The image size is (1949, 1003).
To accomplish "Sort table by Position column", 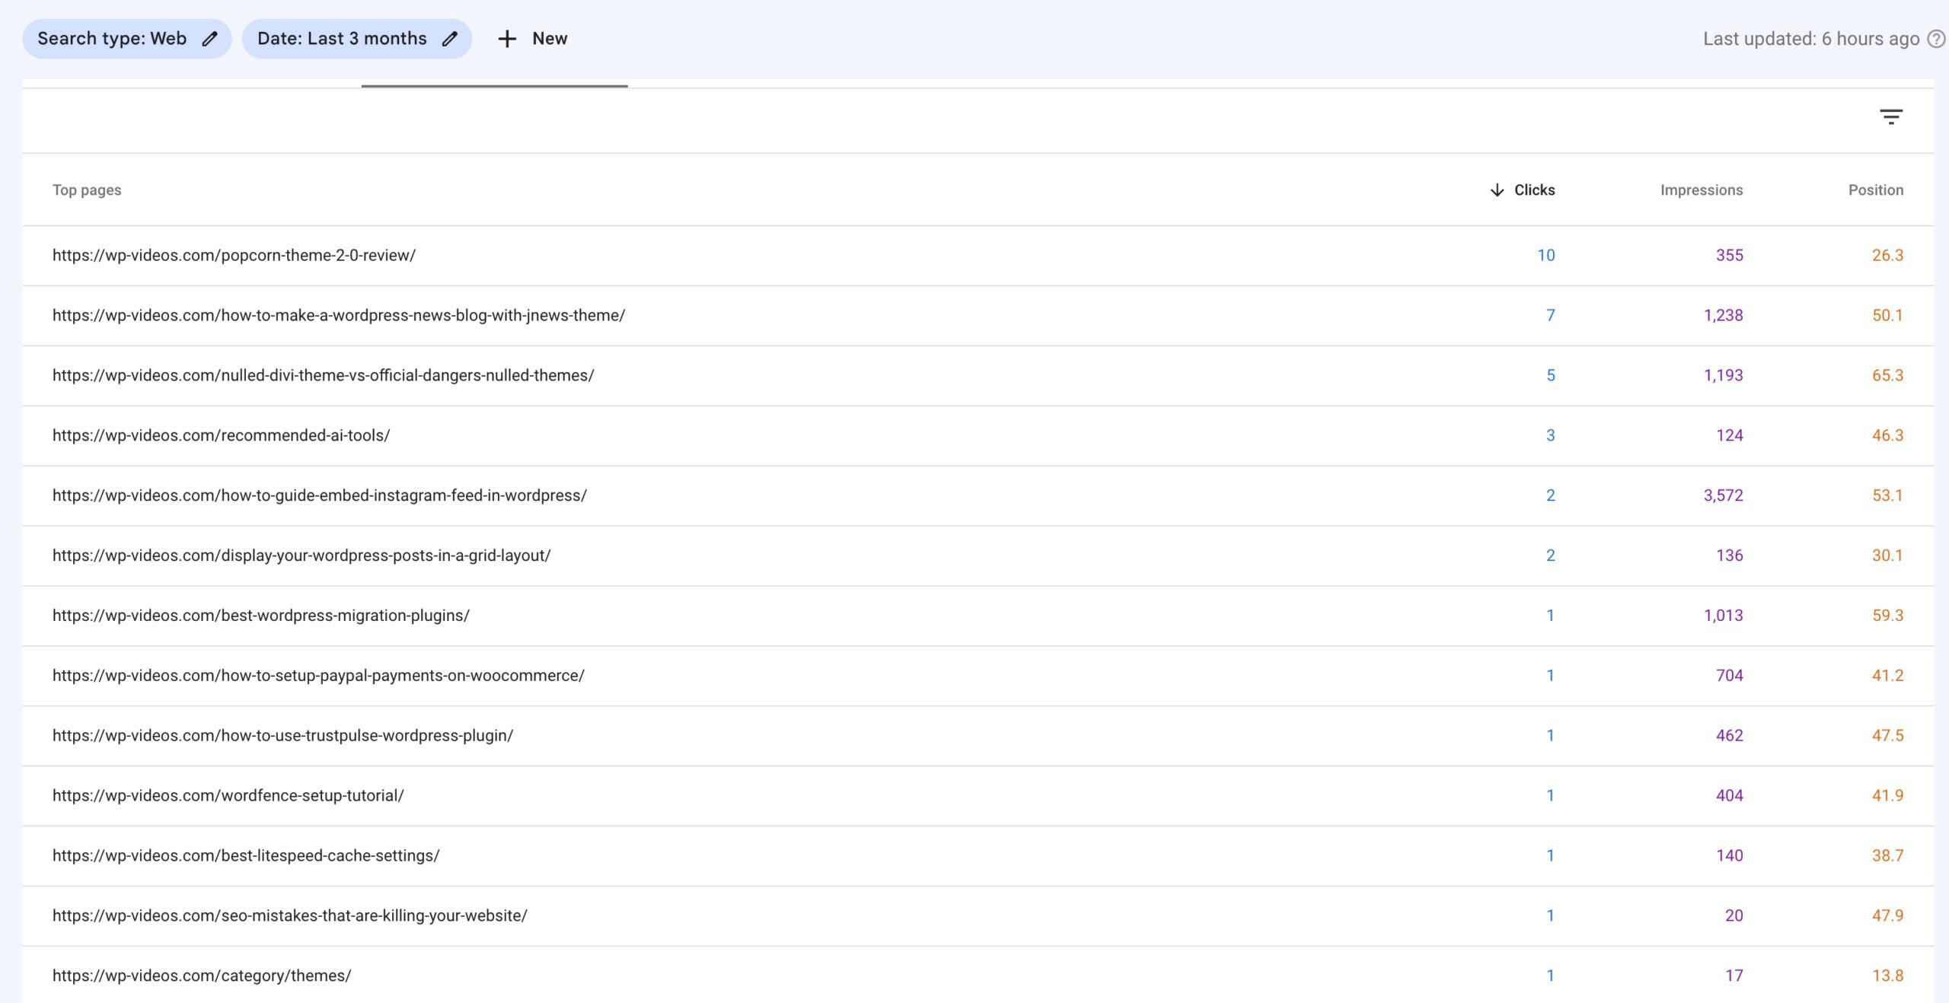I will (x=1875, y=190).
